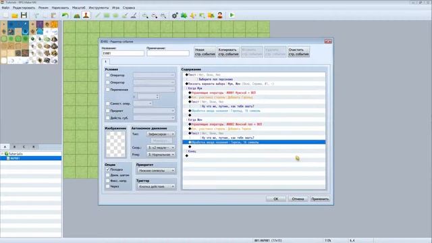The height and width of the screenshot is (243, 432).
Task: Open the Игра menu
Action: click(x=115, y=7)
